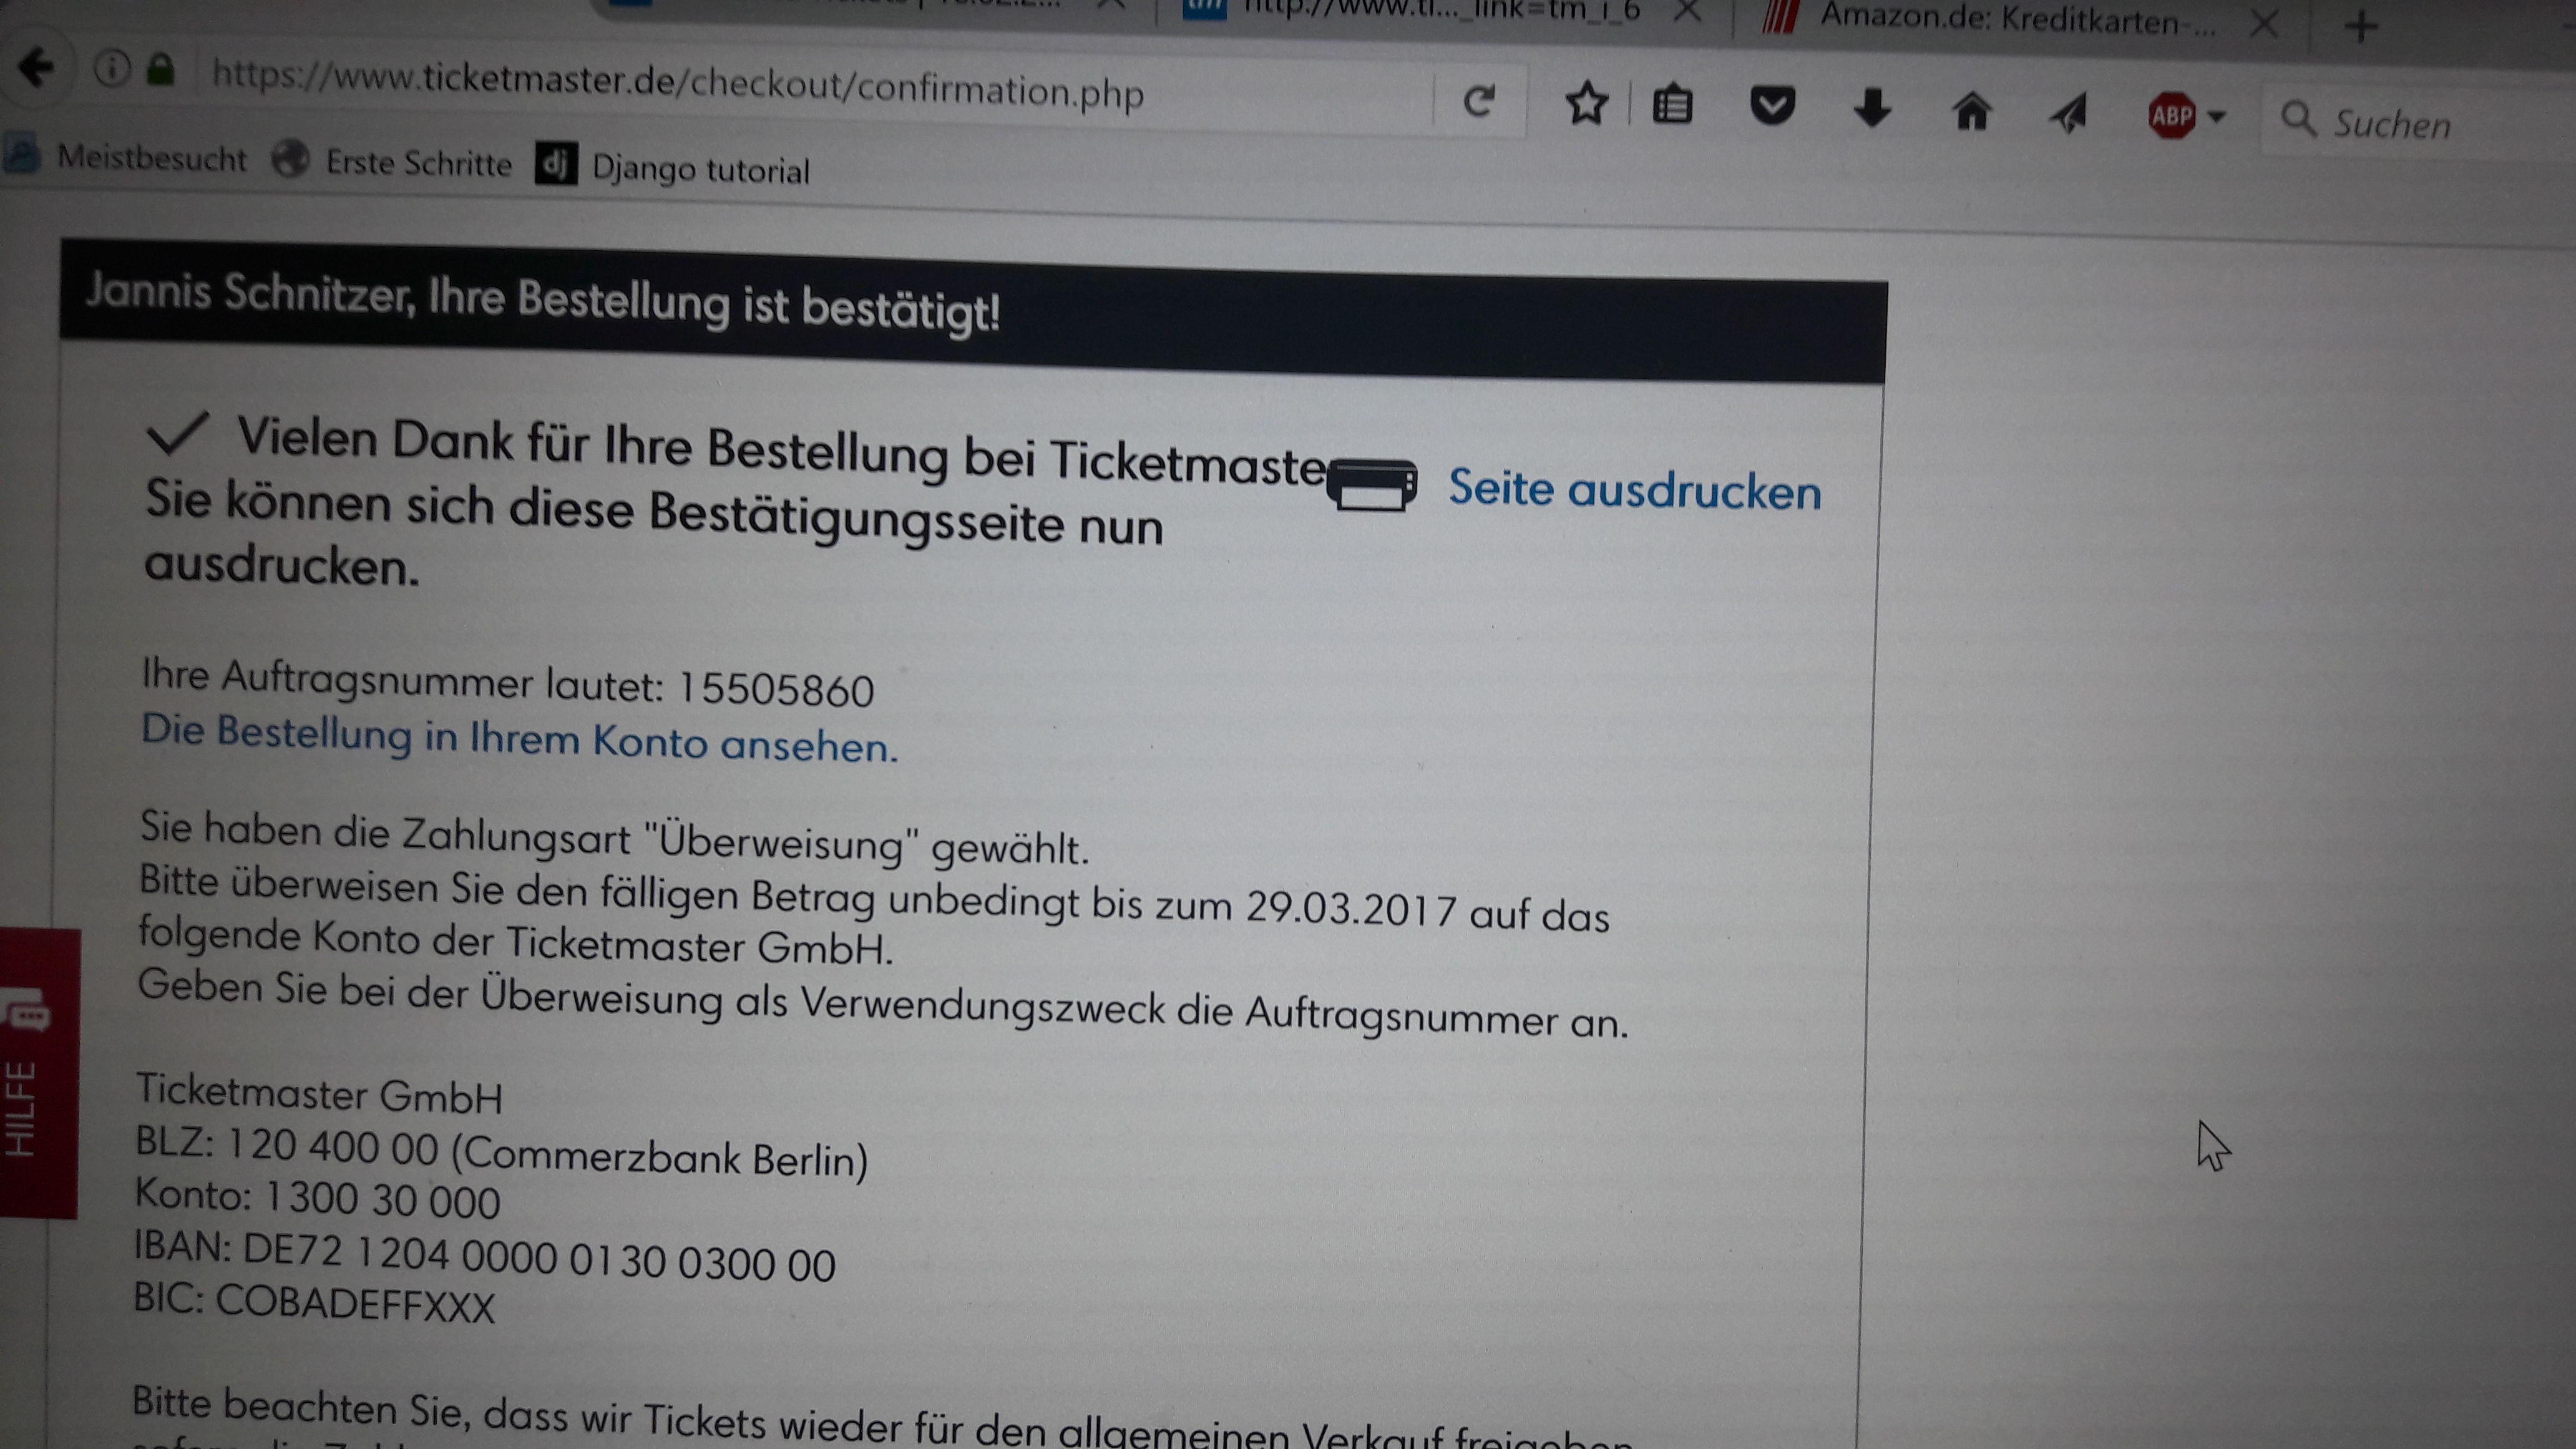The image size is (2576, 1449).
Task: Click the Seite ausdrucken link
Action: 1635,490
